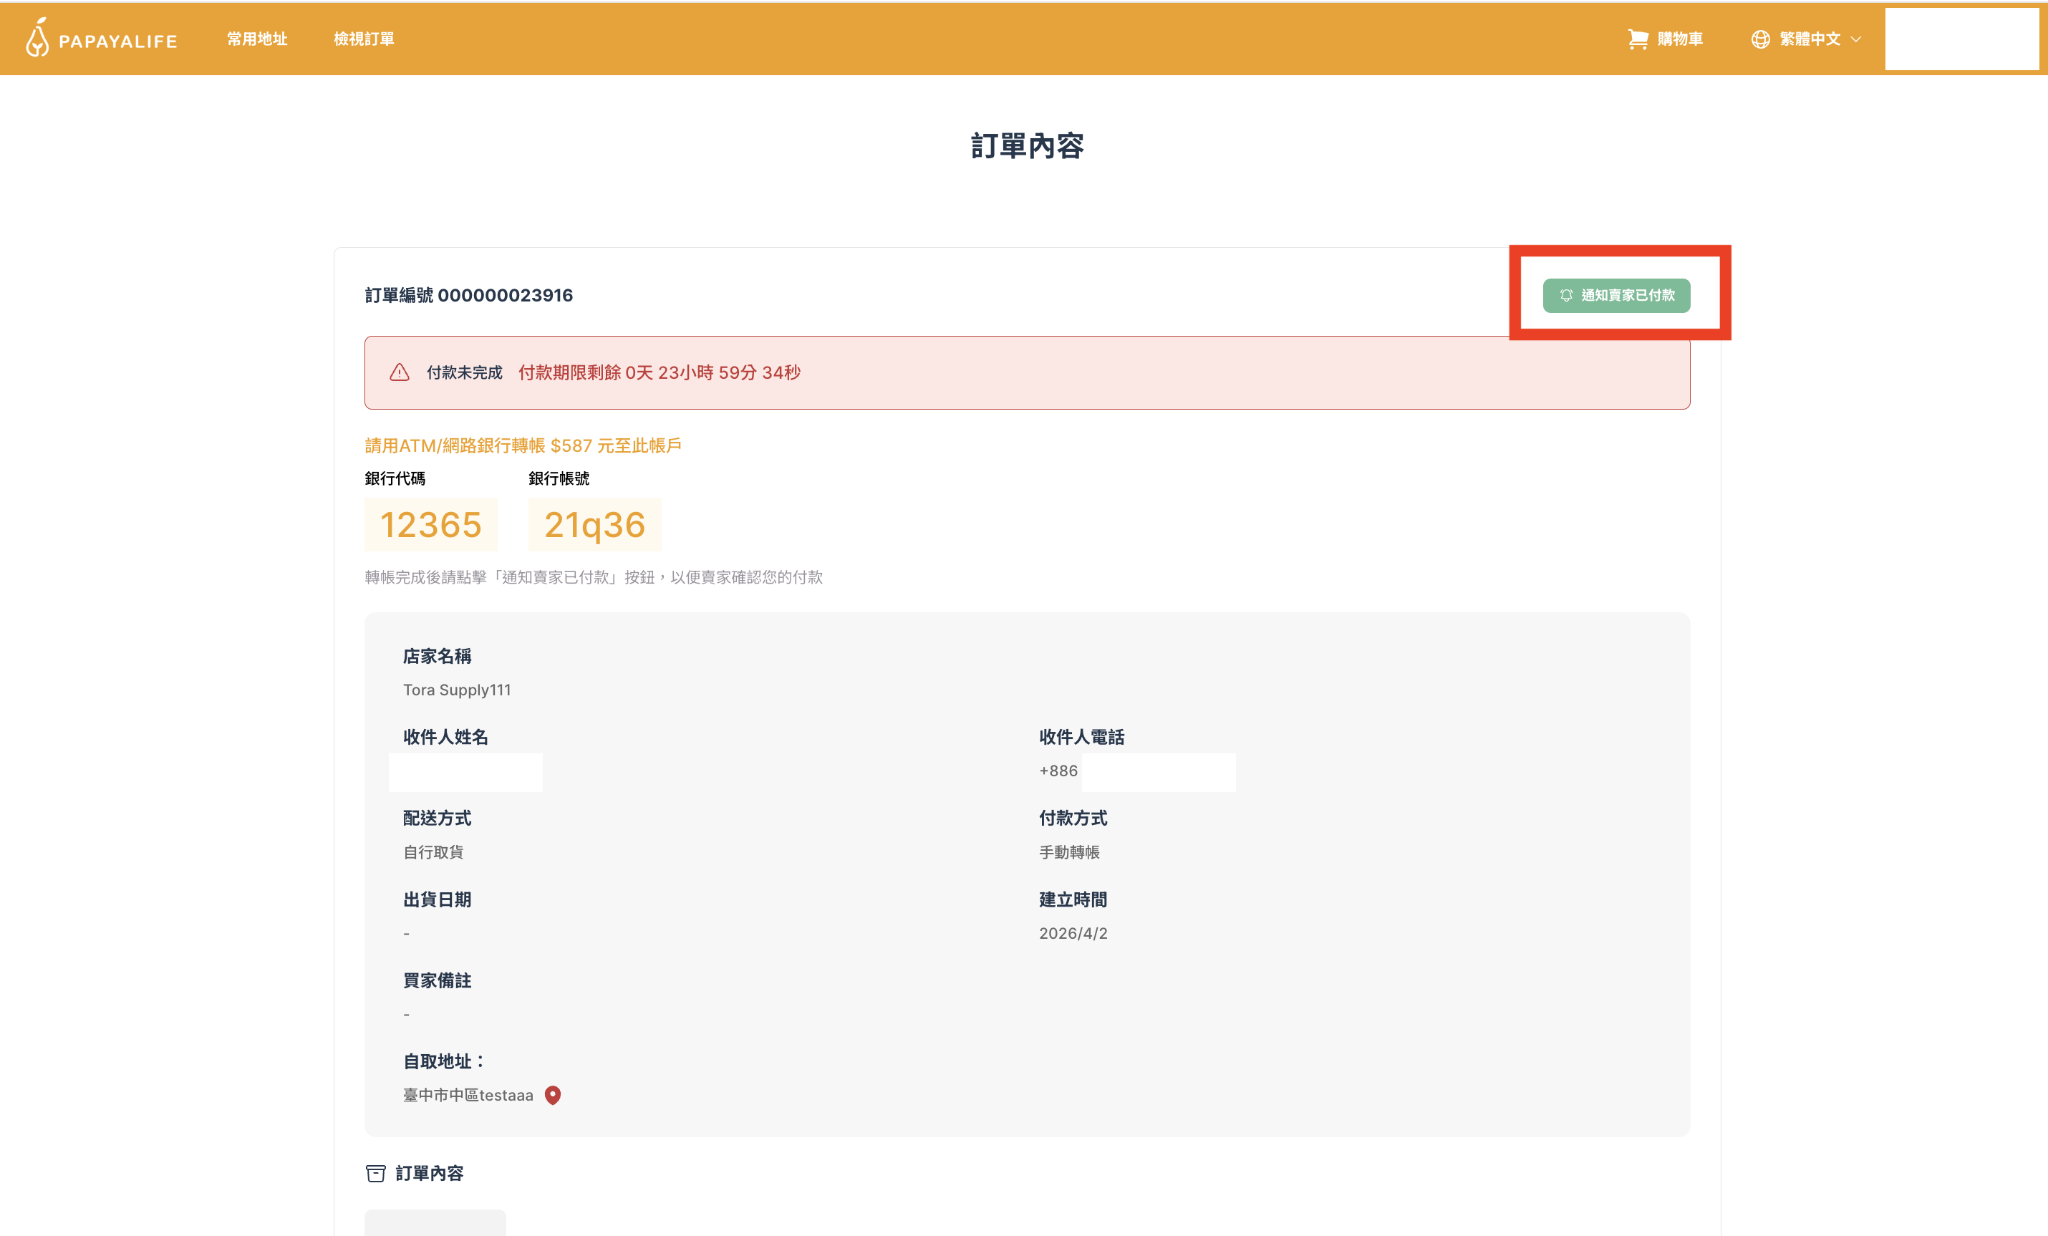Click the 通知賣家已付款 button

click(x=1617, y=295)
